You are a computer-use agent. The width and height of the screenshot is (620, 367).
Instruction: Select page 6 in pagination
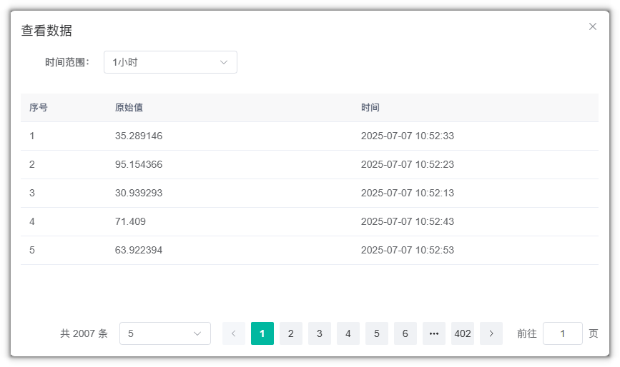point(405,333)
